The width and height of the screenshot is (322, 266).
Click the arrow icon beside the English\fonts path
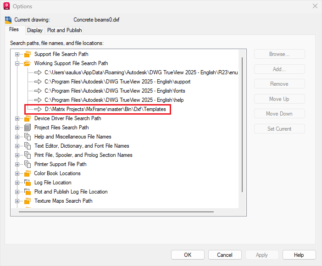click(x=38, y=91)
